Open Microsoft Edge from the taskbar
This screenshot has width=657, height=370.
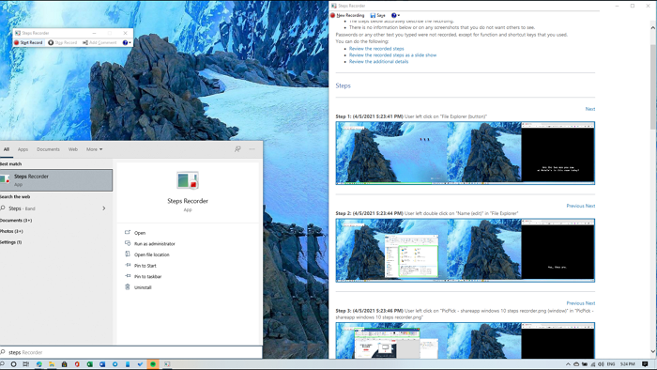39,364
